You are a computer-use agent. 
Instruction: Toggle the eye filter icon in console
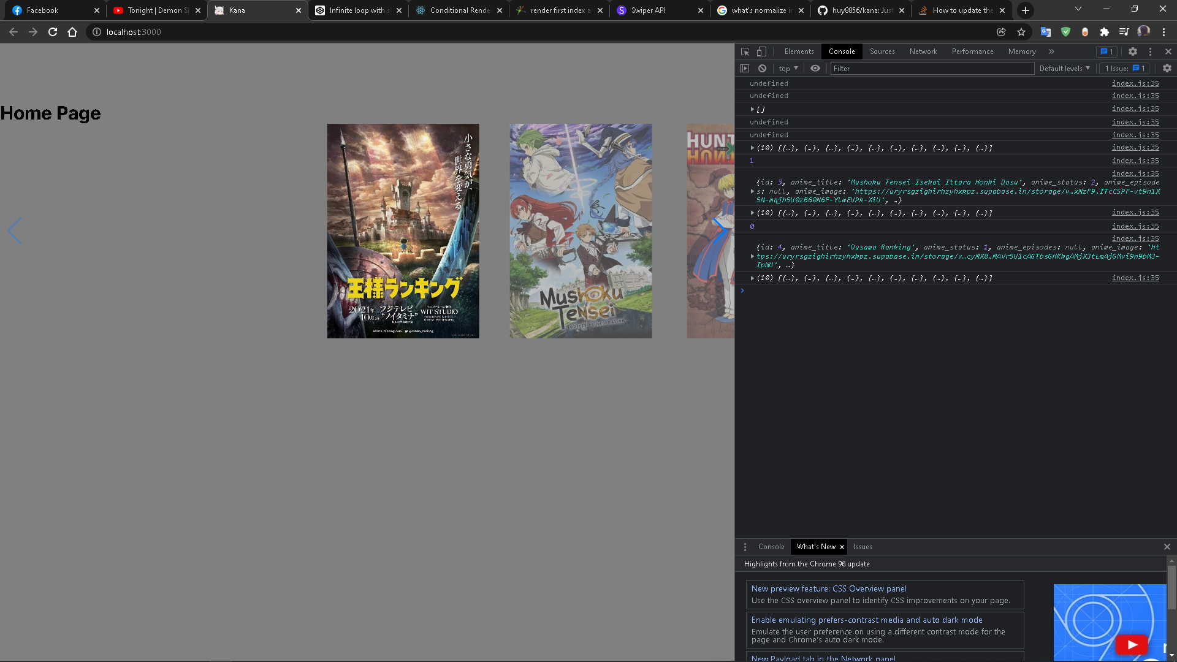(x=815, y=67)
